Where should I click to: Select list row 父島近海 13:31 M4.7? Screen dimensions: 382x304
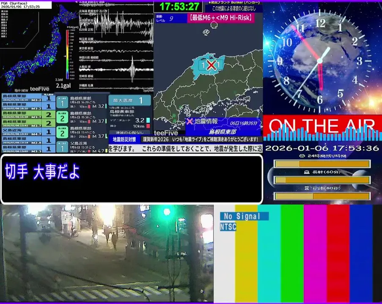tap(28, 132)
